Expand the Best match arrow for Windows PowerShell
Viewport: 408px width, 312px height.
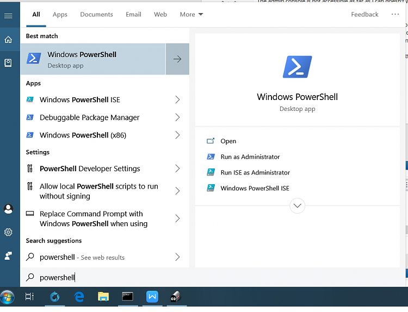[x=177, y=59]
